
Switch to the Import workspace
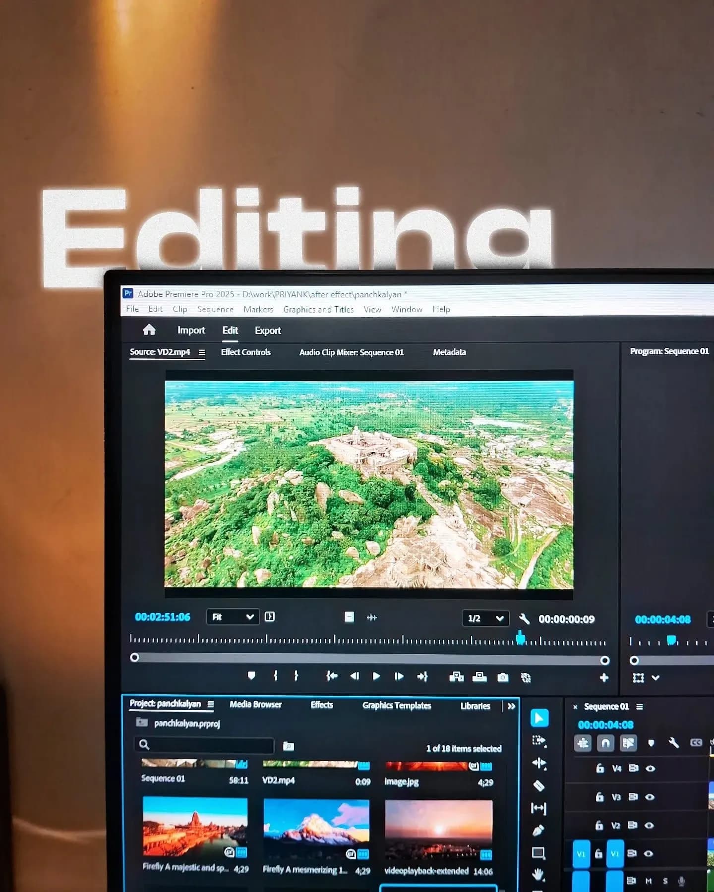pos(191,330)
